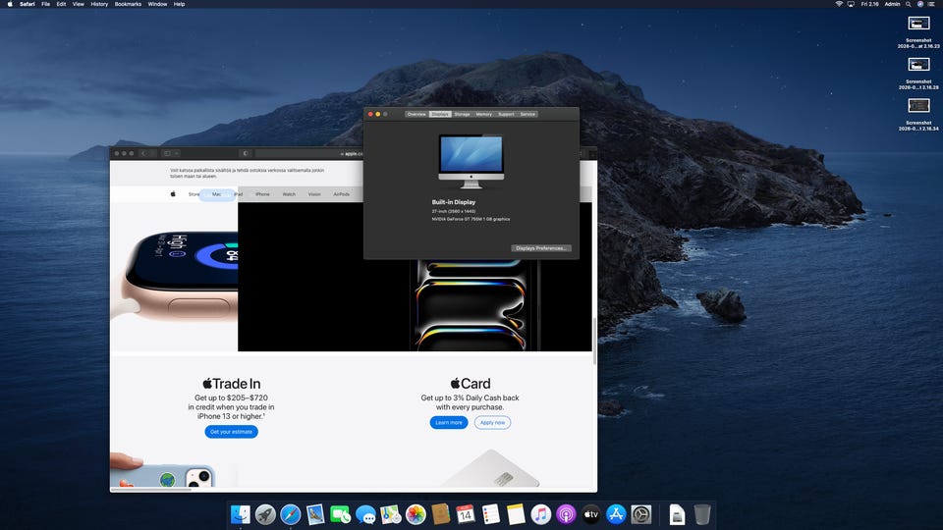
Task: Open the Help menu
Action: 179,4
